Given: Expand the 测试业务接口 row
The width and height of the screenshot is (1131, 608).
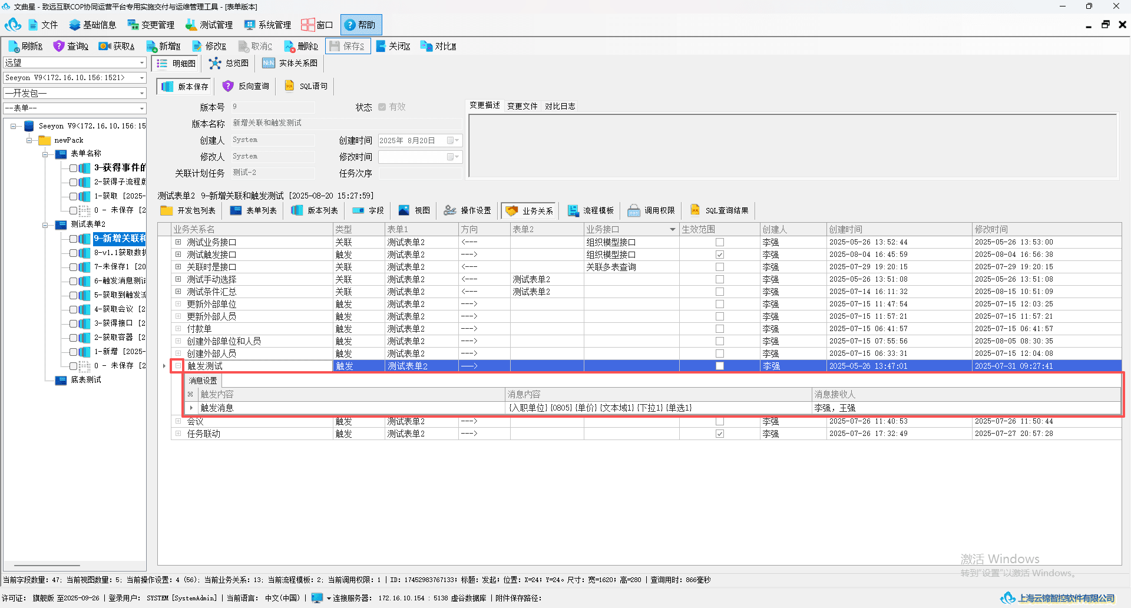Looking at the screenshot, I should 178,242.
